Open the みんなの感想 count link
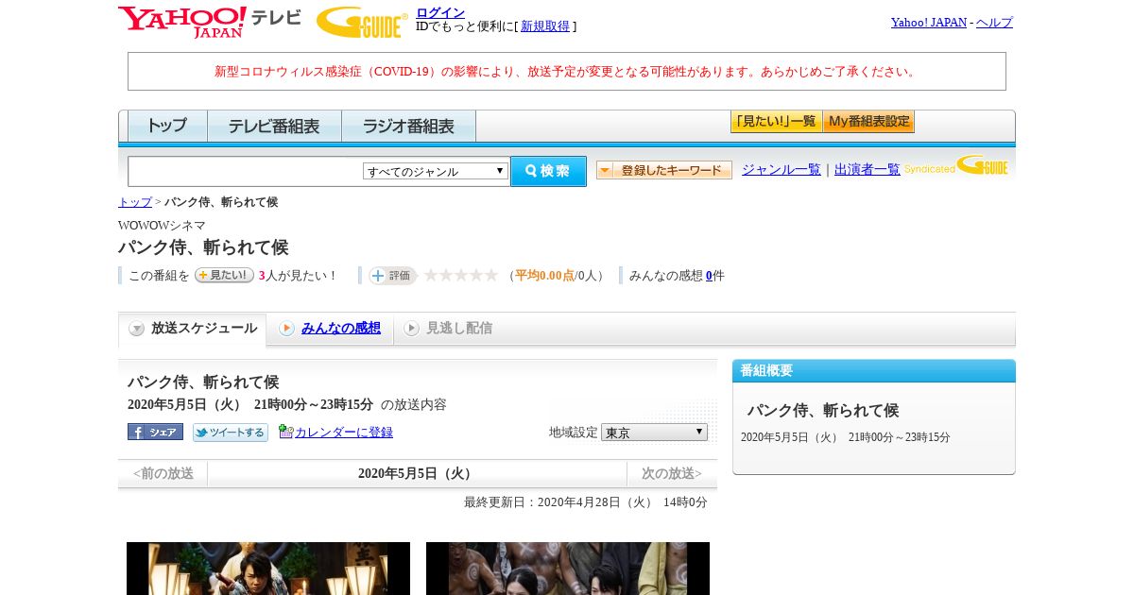Viewport: 1134px width, 595px height. tap(709, 276)
